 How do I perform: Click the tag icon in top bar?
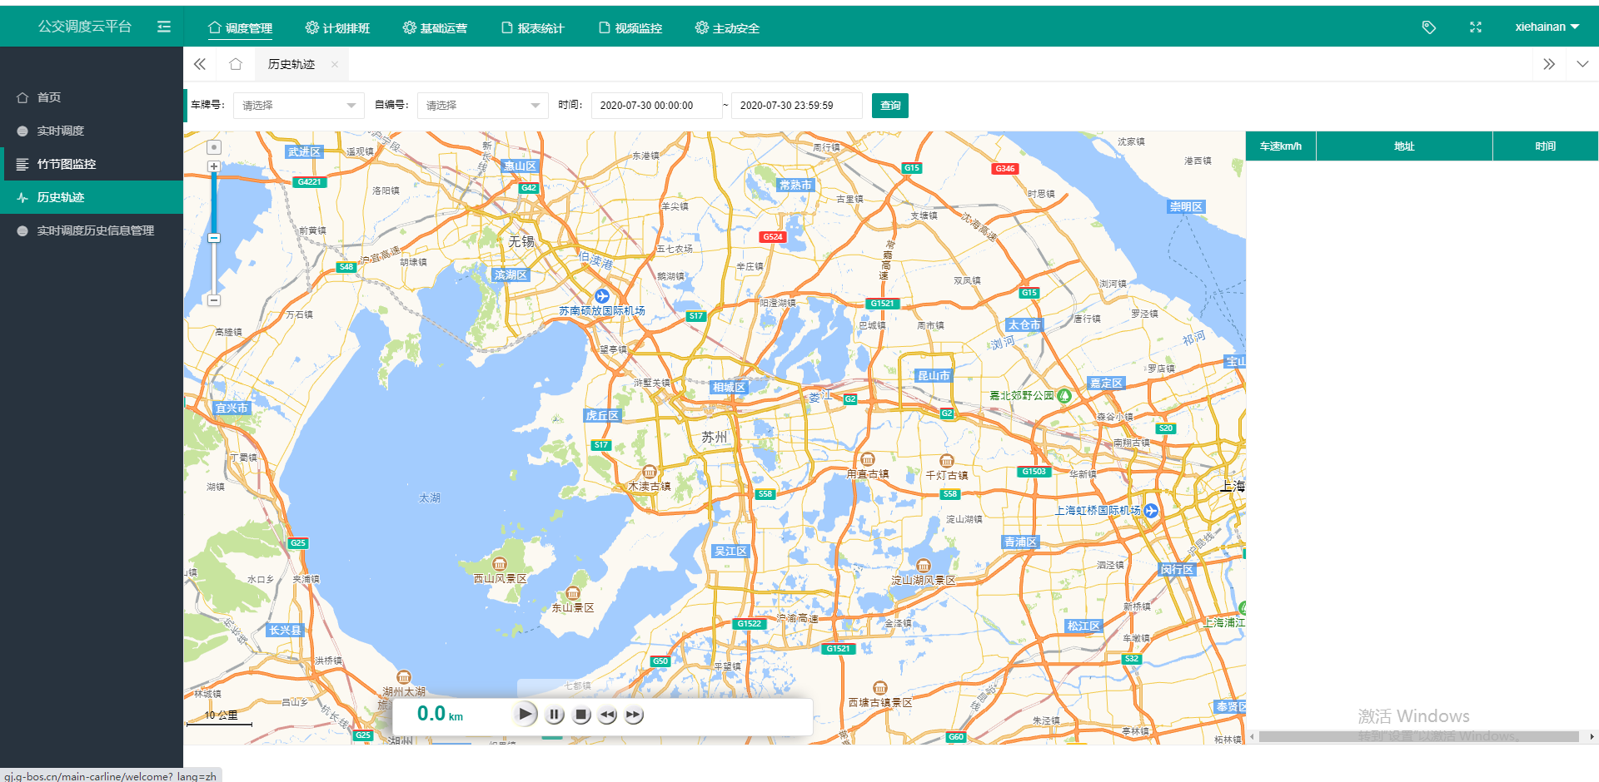[1428, 27]
